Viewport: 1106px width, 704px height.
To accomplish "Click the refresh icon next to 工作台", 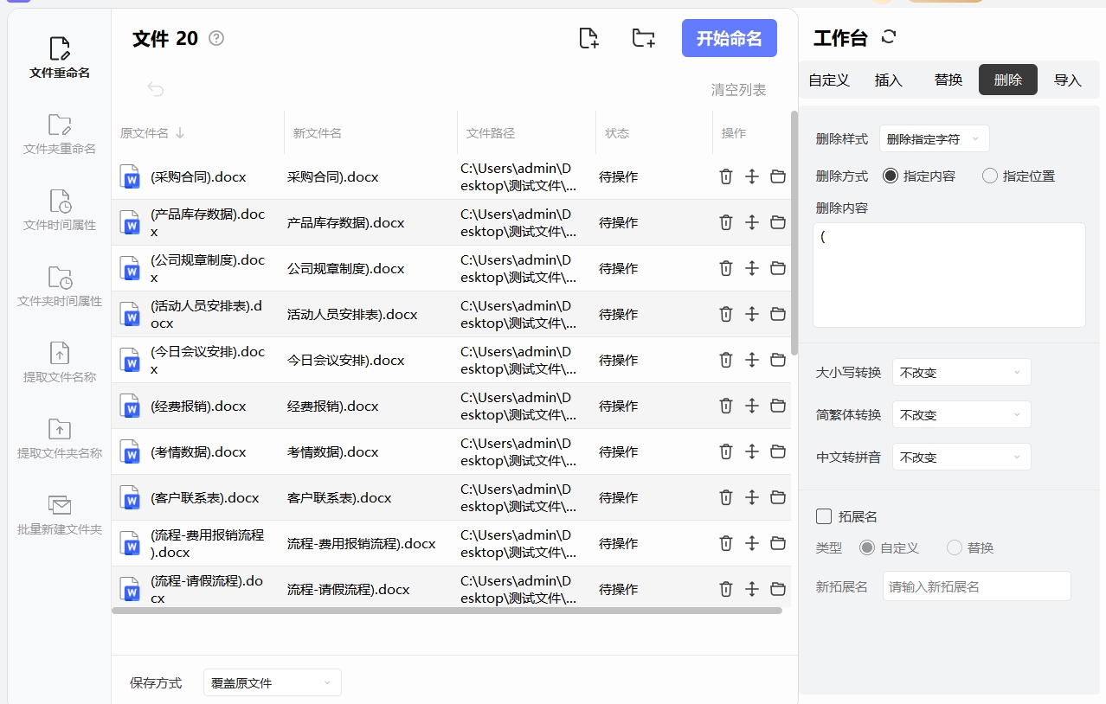I will pos(889,37).
